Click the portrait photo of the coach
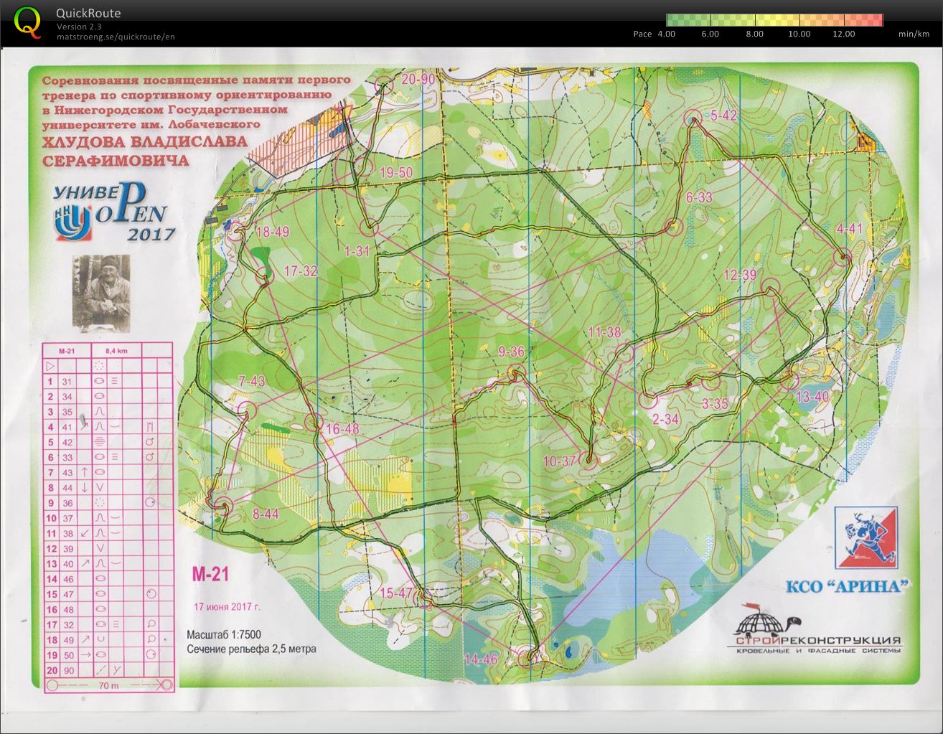 point(101,293)
